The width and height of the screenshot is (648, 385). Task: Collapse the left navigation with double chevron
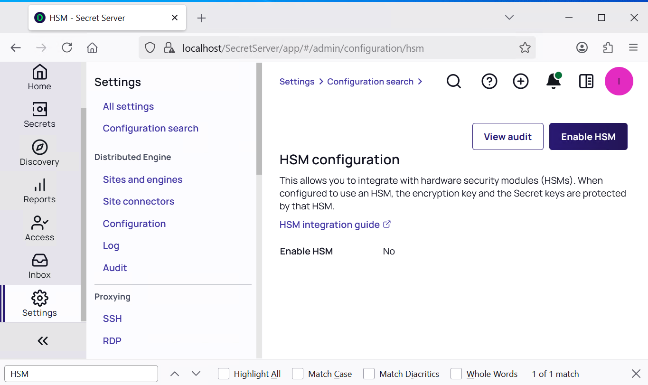coord(43,341)
